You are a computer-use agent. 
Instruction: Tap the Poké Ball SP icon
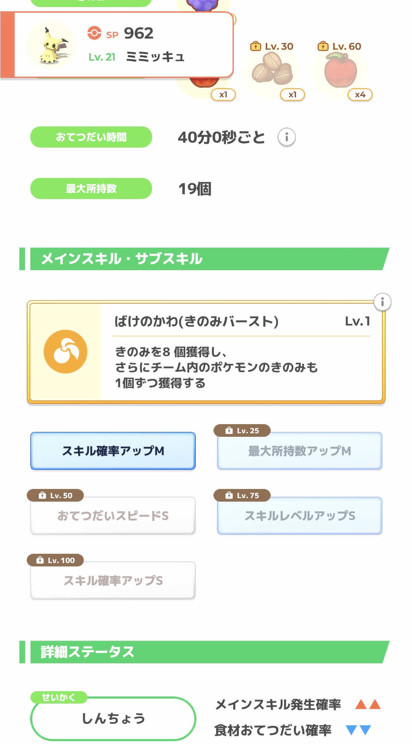point(94,33)
